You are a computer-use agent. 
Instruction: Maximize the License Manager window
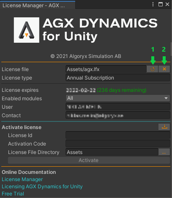(161, 4)
